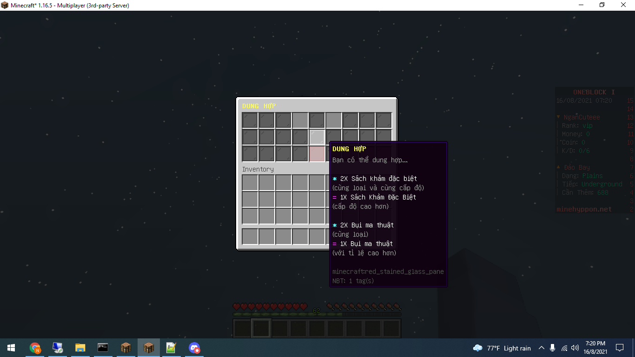Screen dimensions: 635x357
Task: Open Google Chrome from the taskbar
Action: coord(35,348)
